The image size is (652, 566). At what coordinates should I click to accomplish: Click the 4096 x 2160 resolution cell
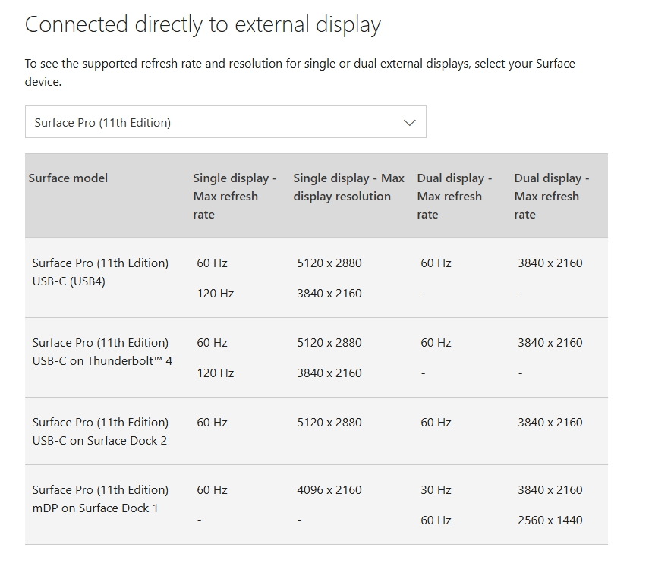[329, 490]
